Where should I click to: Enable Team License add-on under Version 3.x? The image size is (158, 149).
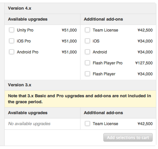click(87, 123)
